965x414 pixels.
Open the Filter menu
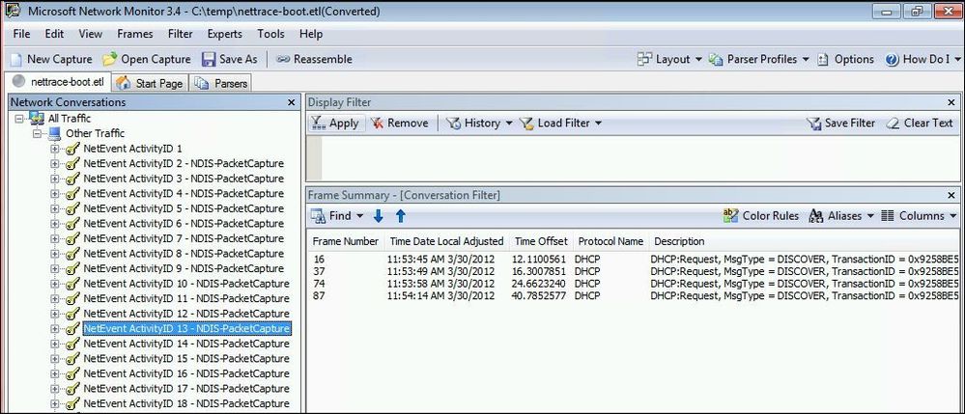[x=181, y=34]
